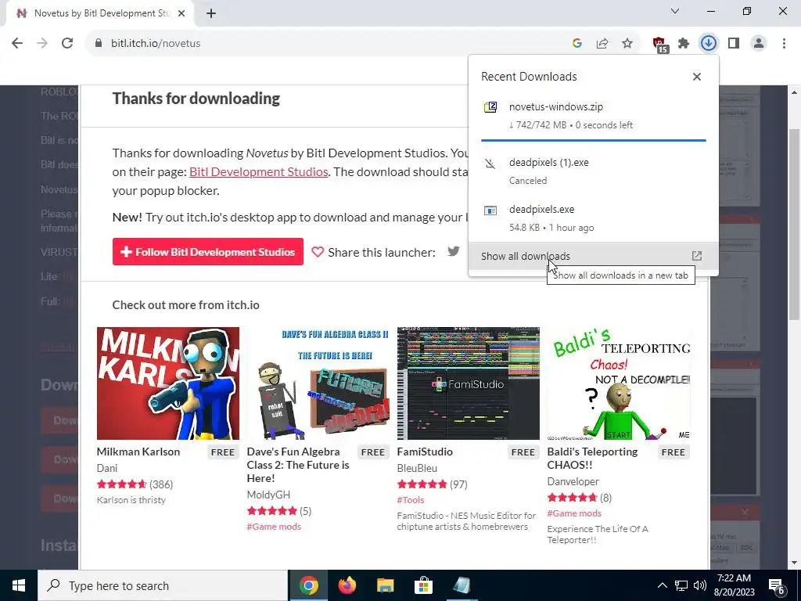Screen dimensions: 801x601
Task: Launch Firefox from the taskbar
Action: (347, 585)
